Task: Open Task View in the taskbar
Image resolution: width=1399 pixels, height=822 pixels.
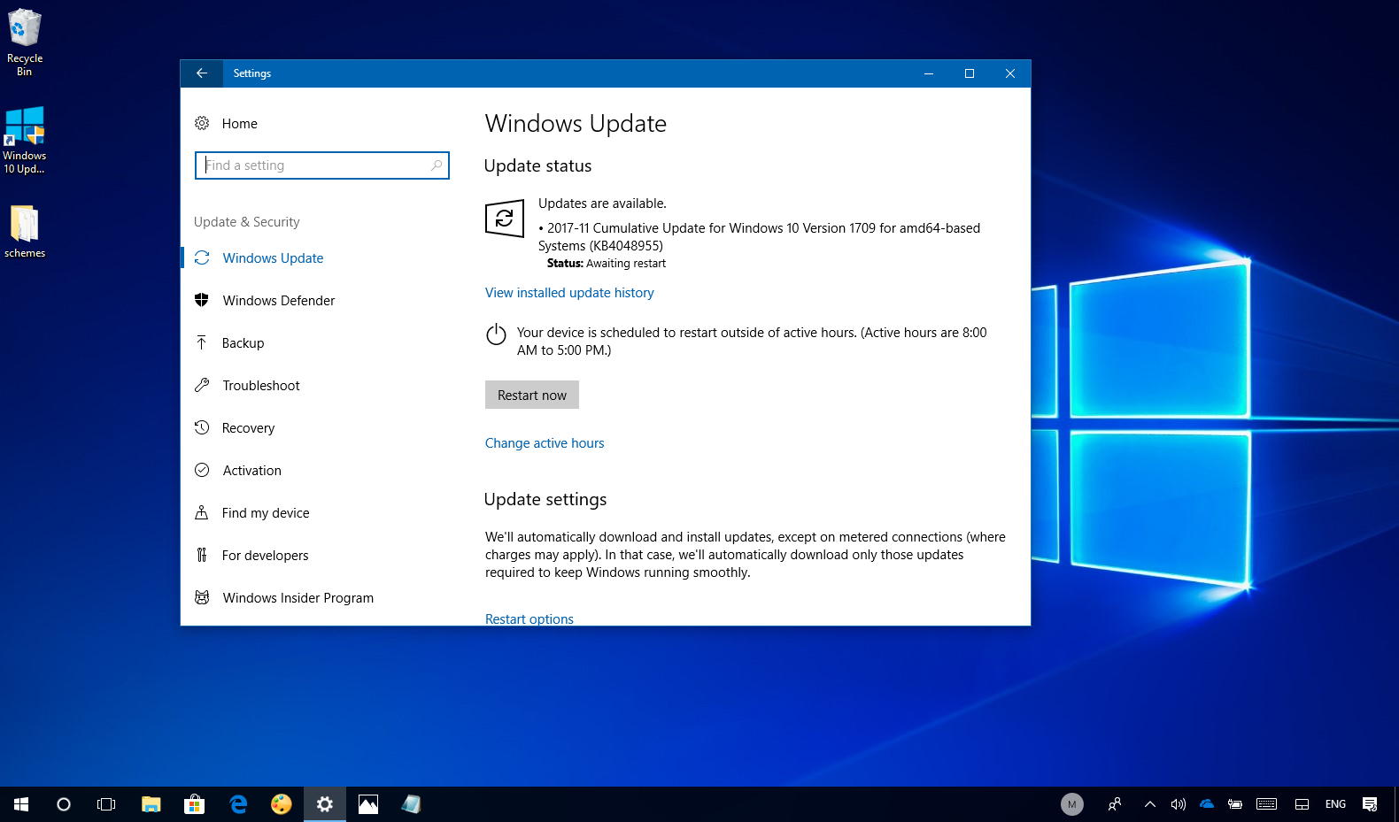Action: 106,804
